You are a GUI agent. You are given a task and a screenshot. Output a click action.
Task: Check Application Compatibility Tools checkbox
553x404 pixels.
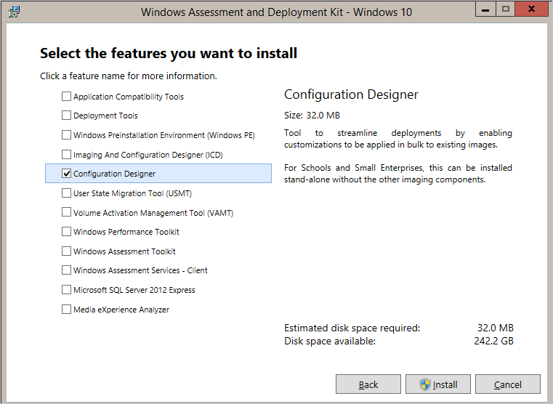pos(66,96)
